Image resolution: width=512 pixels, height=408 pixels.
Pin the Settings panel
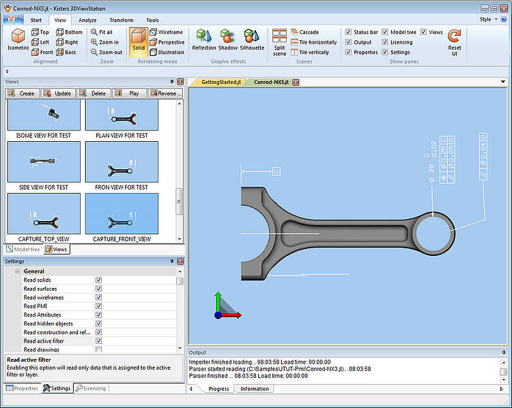[x=172, y=261]
